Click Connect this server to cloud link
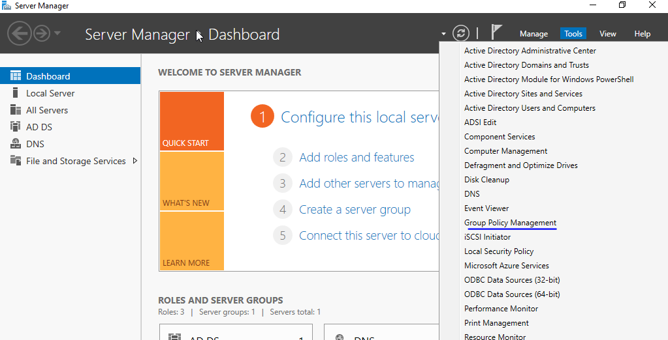 click(x=369, y=235)
